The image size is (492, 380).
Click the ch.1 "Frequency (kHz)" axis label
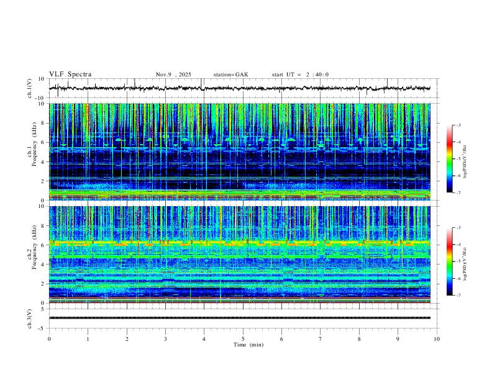click(x=34, y=144)
